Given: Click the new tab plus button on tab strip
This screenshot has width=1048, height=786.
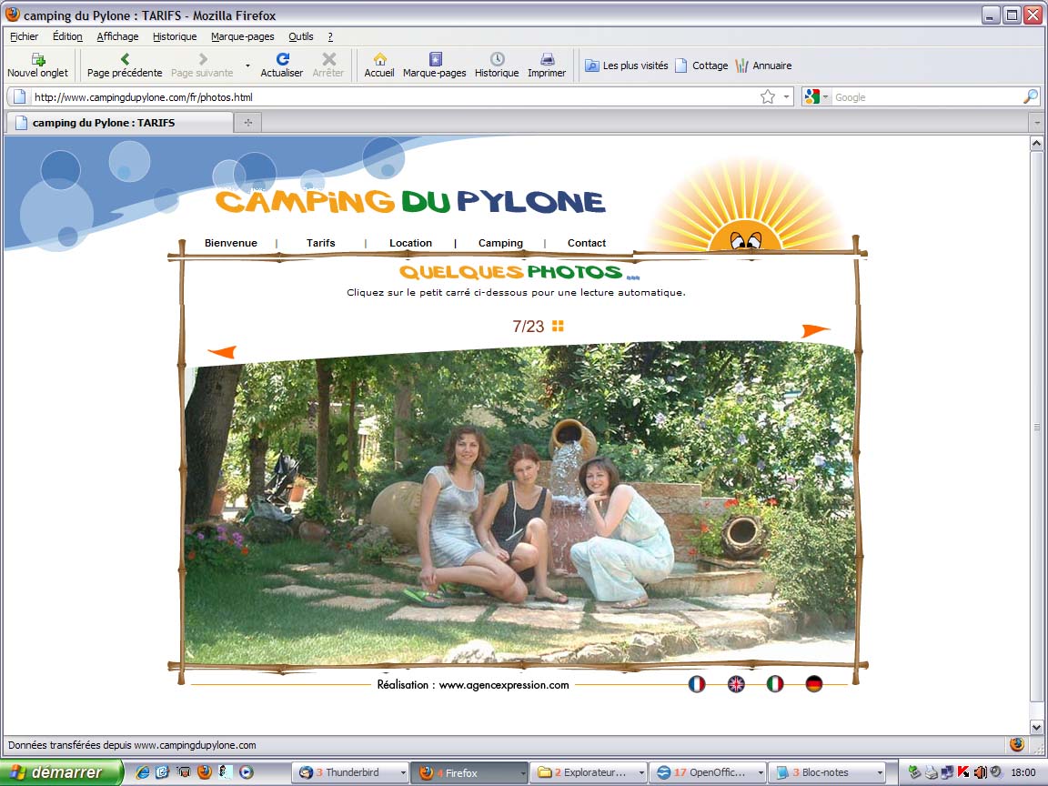Looking at the screenshot, I should (248, 122).
